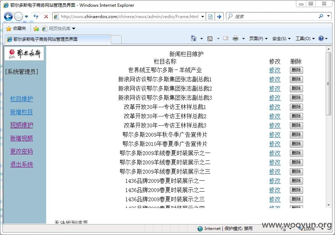
Task: Click 删除 for 改革开放30年--专访王林祥总裁3
Action: 296,126
